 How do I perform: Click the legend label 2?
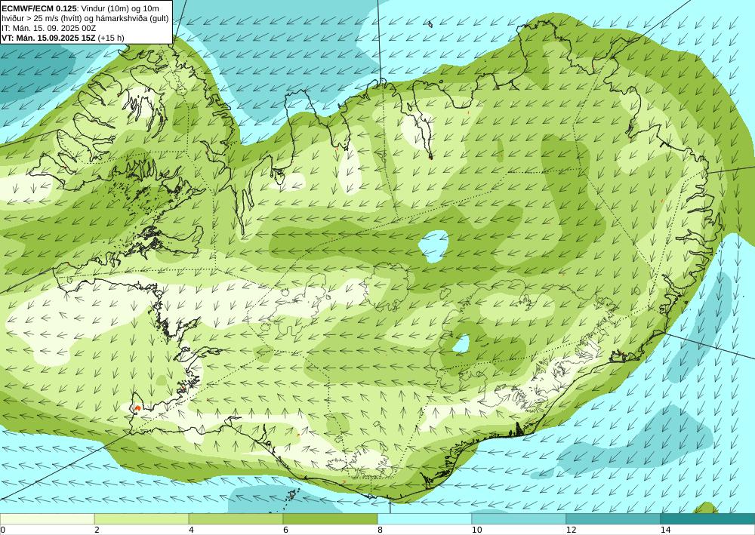[97, 530]
